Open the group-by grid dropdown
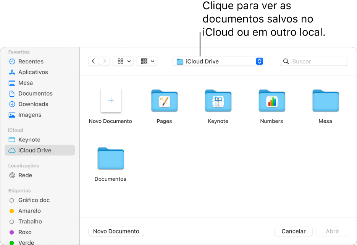Image resolution: width=357 pixels, height=245 pixels. pyautogui.click(x=147, y=61)
